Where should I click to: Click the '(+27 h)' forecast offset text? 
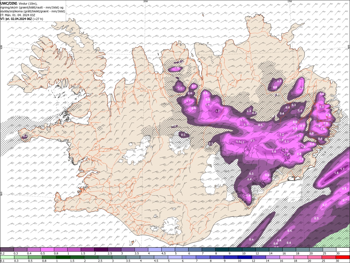(x=38, y=19)
